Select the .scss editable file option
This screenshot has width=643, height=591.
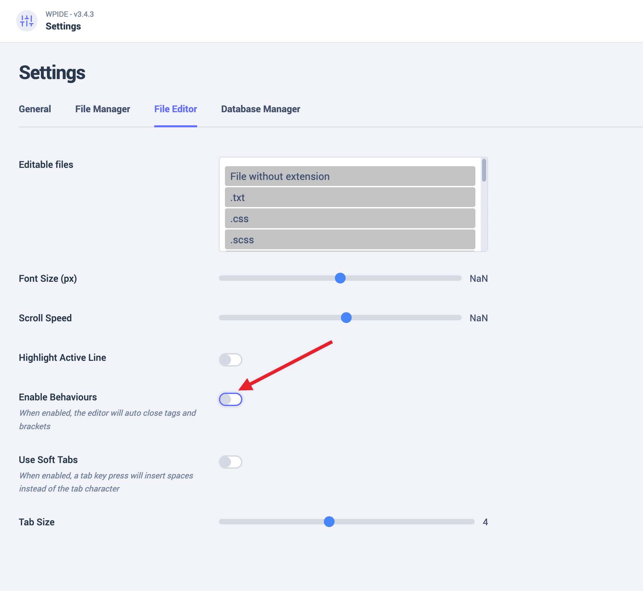350,240
